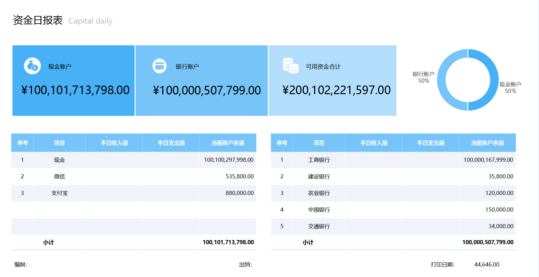Click the cash subtotal 100,101,713,798.00
Screen dimensions: 539x277
[228, 242]
